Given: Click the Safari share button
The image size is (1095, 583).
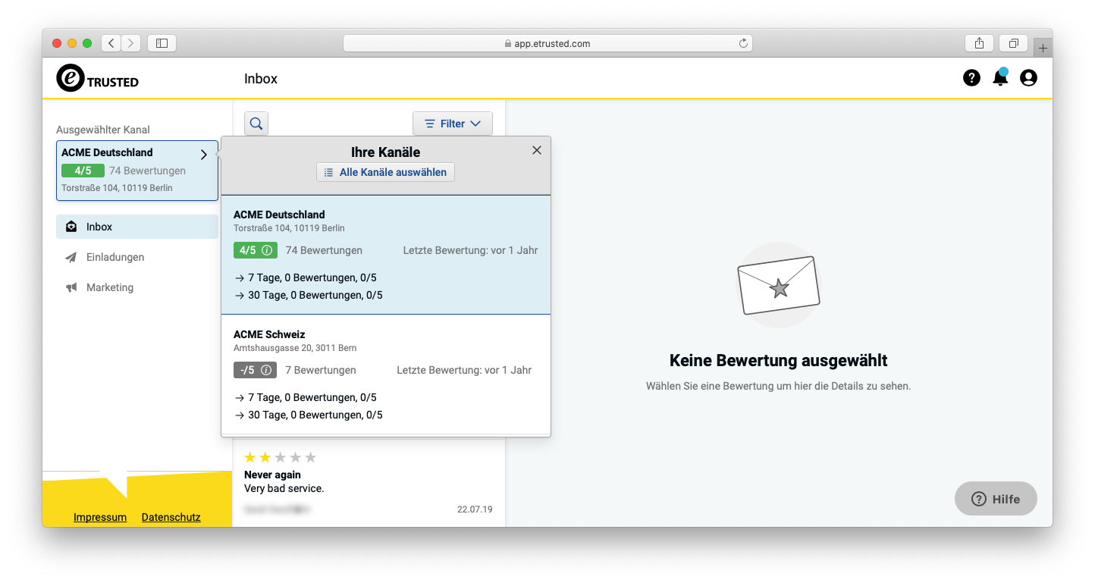Looking at the screenshot, I should [x=979, y=43].
